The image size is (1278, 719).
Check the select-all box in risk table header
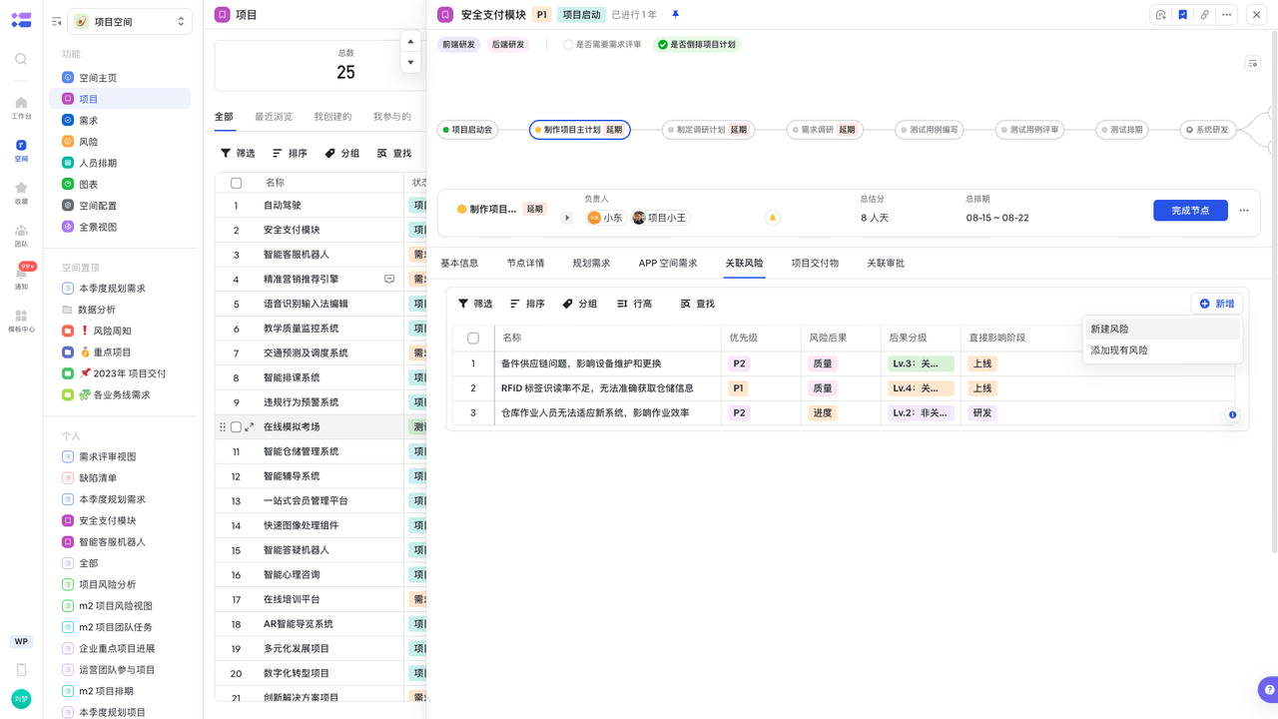pos(473,339)
